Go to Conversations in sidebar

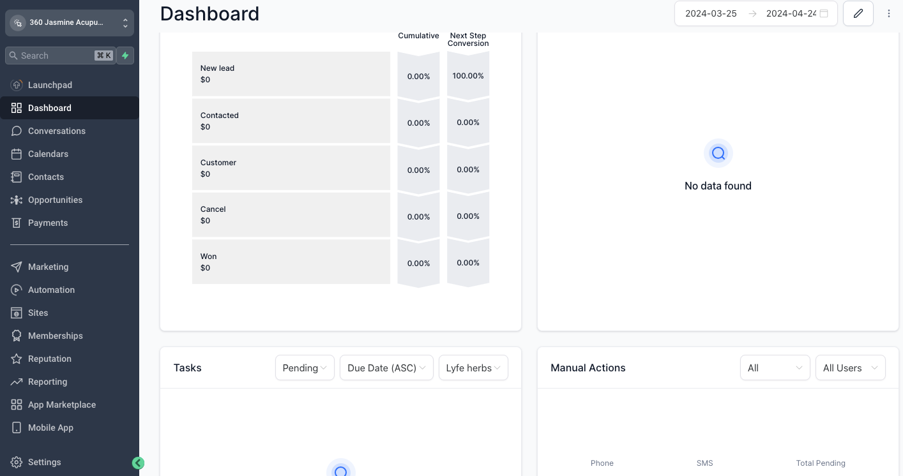point(56,131)
